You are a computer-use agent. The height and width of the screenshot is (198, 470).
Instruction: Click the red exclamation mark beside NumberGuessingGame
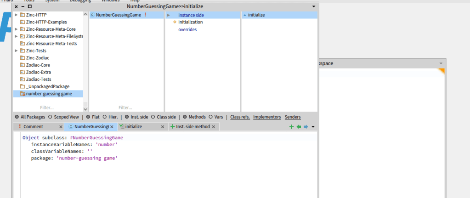[145, 15]
